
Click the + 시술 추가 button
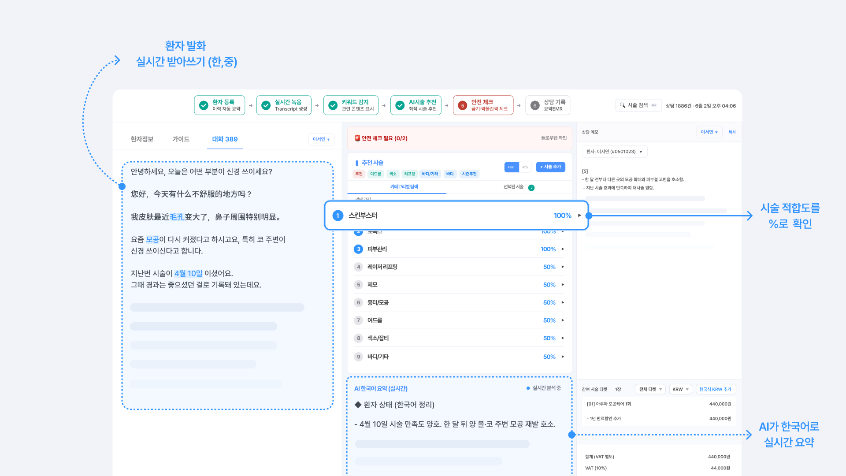pos(551,167)
